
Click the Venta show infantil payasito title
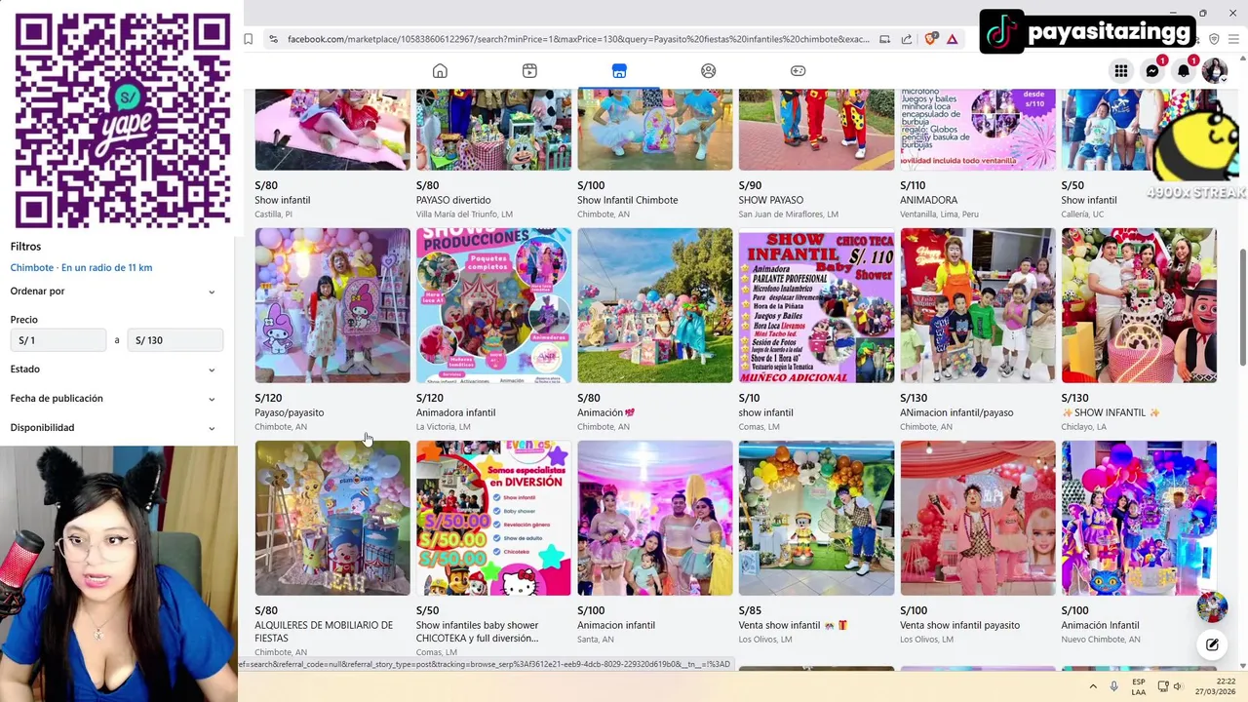[959, 625]
